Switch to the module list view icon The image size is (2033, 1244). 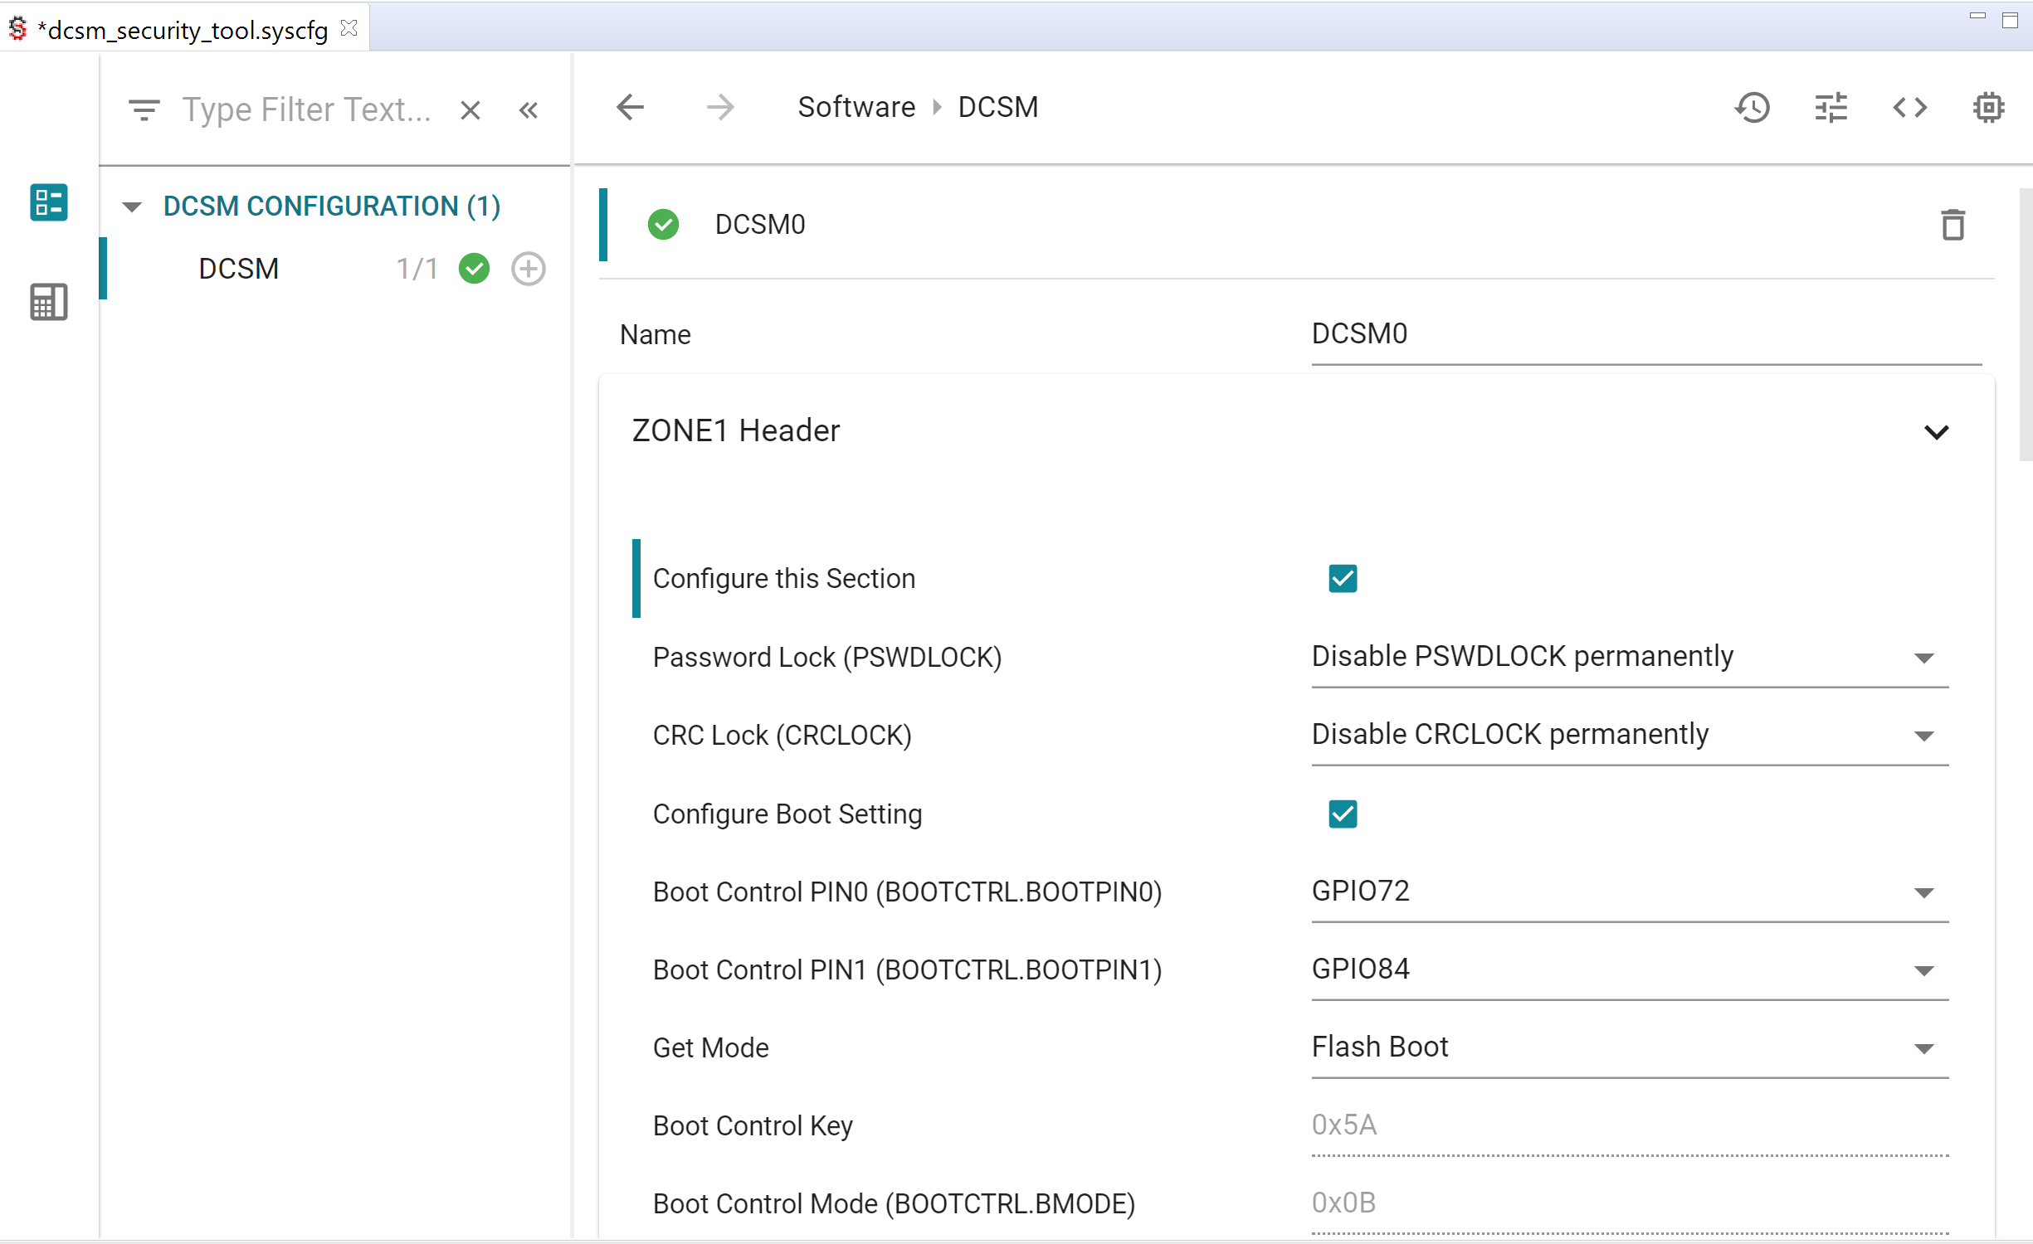click(49, 202)
